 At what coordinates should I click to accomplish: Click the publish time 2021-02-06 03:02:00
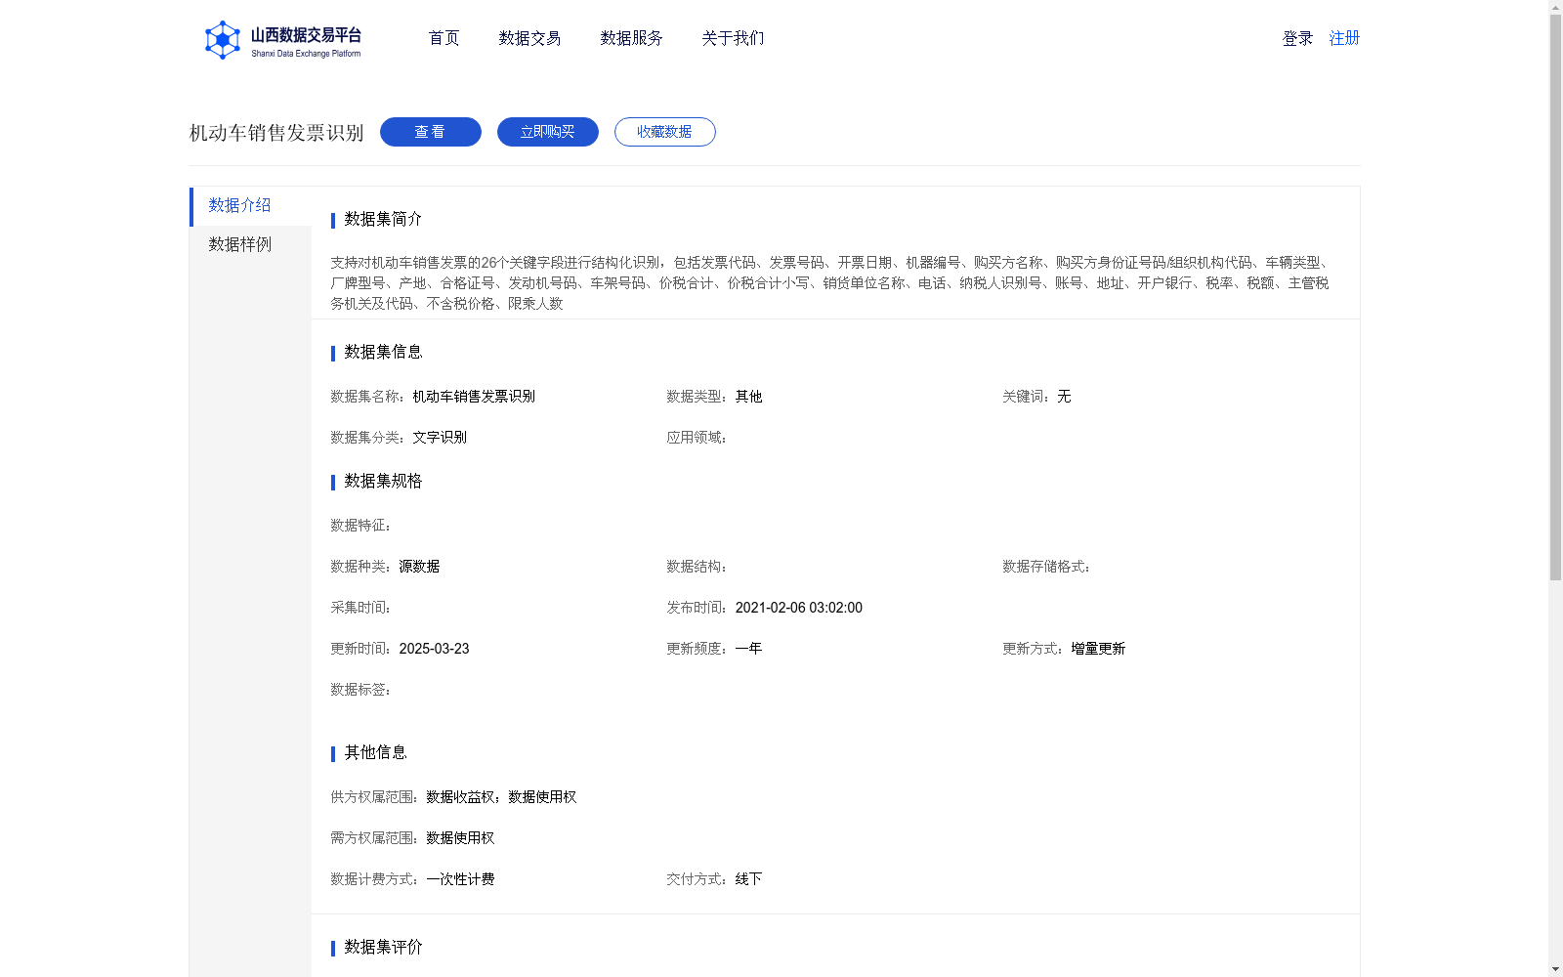[x=799, y=608]
